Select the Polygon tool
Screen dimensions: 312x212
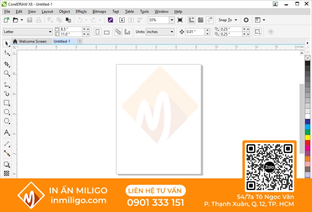pos(7,121)
